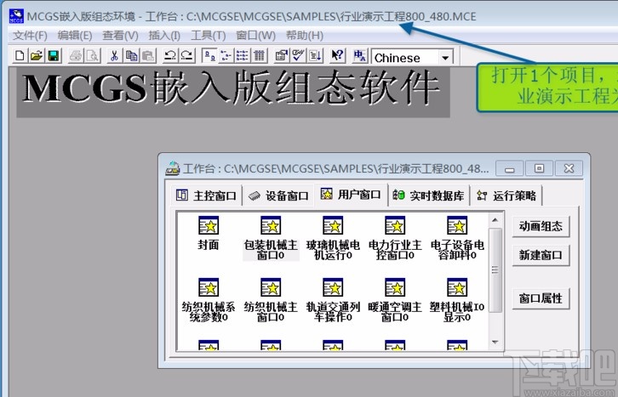Select the 纺织机械系统参数0 window icon
618x397 pixels.
tap(208, 300)
